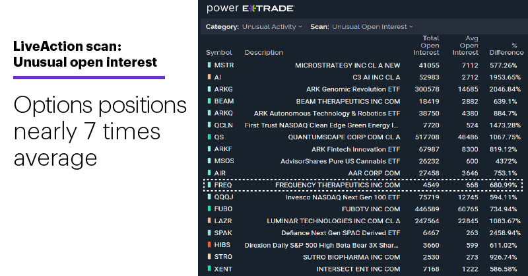The image size is (528, 276).
Task: Click the color marker beside XENT
Action: click(209, 269)
